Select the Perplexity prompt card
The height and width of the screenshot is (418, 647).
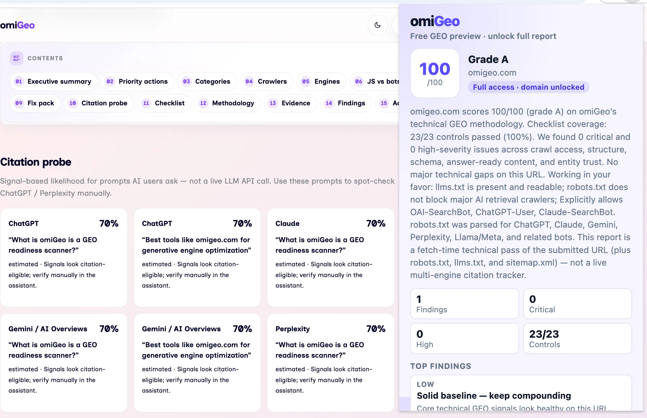tap(331, 362)
